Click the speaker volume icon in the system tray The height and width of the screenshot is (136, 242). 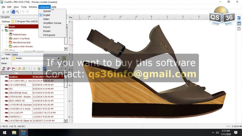218,133
